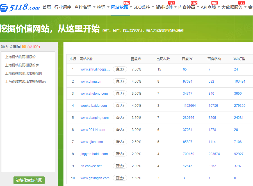Open the jingyan.baidu.com link

pyautogui.click(x=94, y=154)
